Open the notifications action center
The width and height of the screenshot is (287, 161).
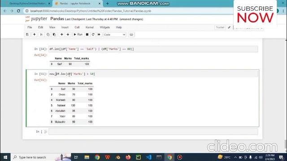tap(281, 157)
